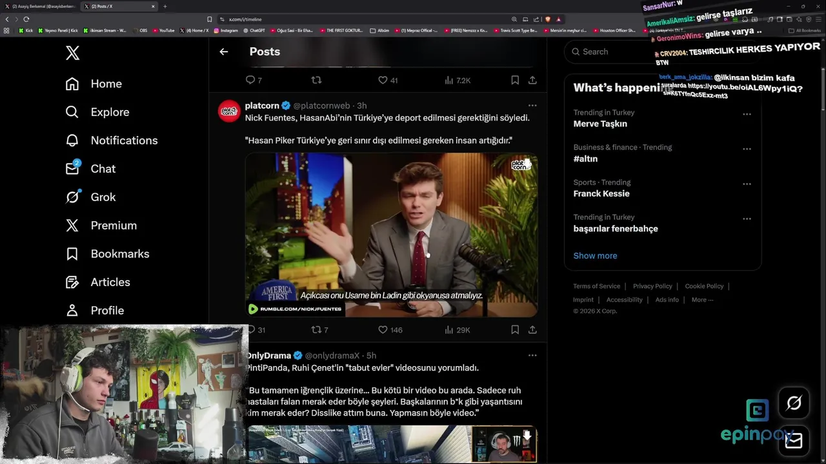Open the floating messages envelope button

(x=794, y=440)
